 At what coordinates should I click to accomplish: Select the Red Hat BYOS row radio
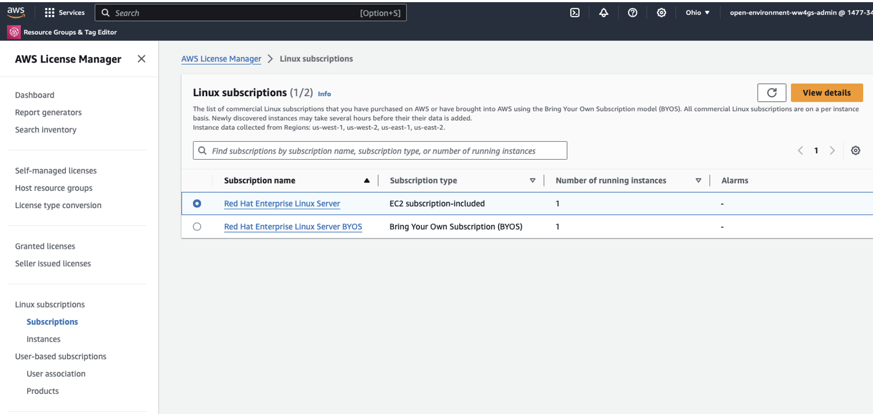[197, 227]
